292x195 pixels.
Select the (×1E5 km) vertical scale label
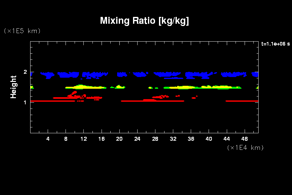[22, 31]
